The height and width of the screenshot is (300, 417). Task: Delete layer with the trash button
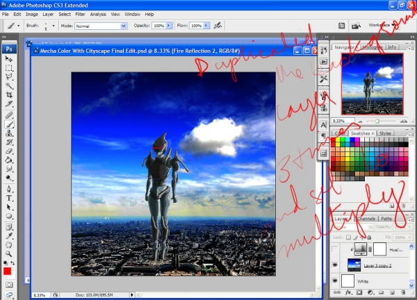(x=403, y=292)
